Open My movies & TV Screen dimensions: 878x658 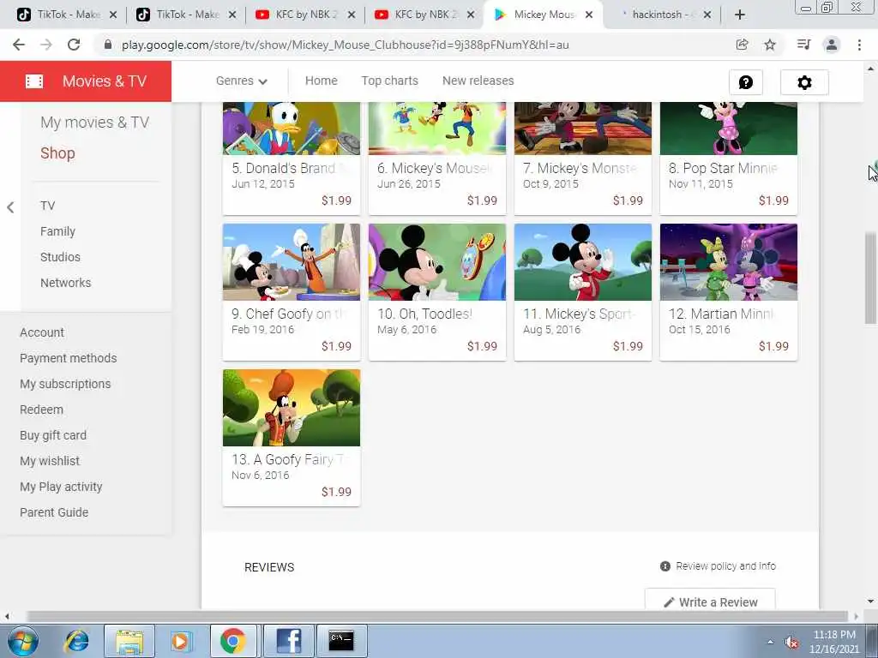pos(94,123)
